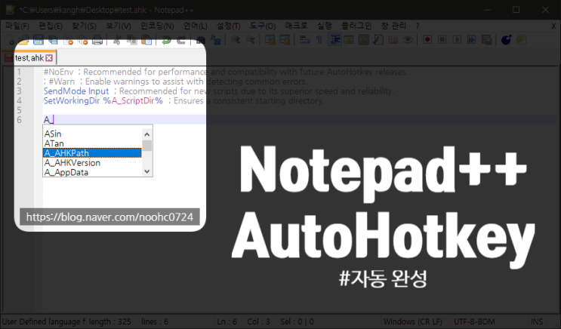This screenshot has height=329, width=561.
Task: Toggle the Indent guide toolbar button
Action: click(x=334, y=40)
